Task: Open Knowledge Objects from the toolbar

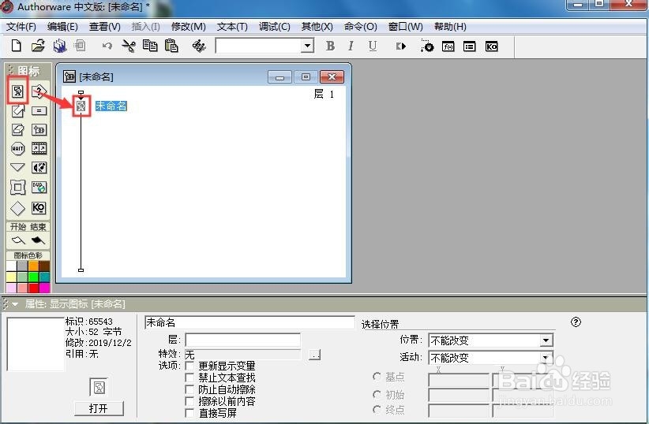Action: (491, 46)
